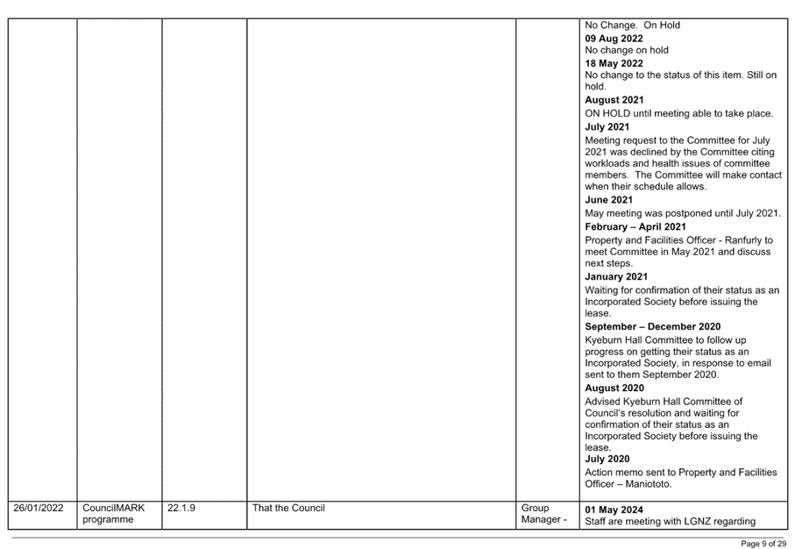
Task: Click the 'ON HOLD until meeting' status line
Action: 678,114
